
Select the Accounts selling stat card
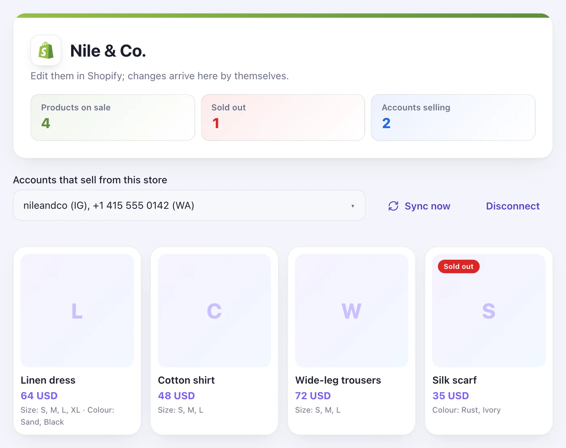tap(453, 118)
